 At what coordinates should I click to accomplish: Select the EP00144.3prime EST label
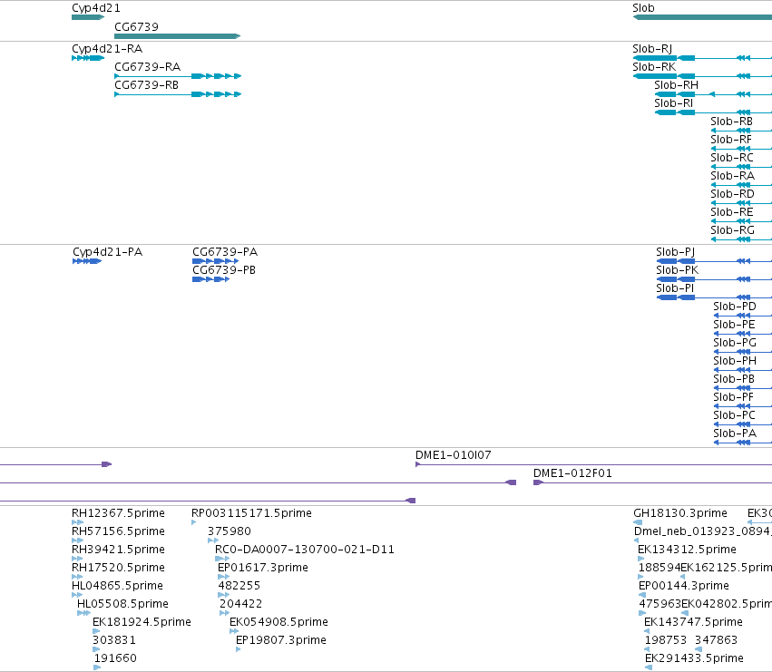684,586
